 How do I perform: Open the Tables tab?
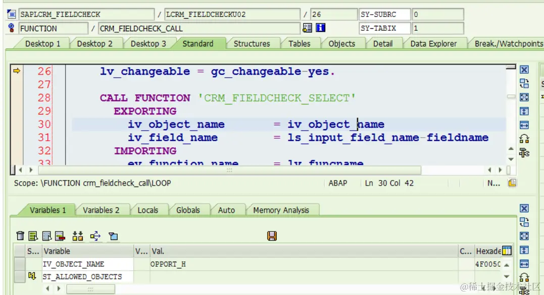(300, 44)
